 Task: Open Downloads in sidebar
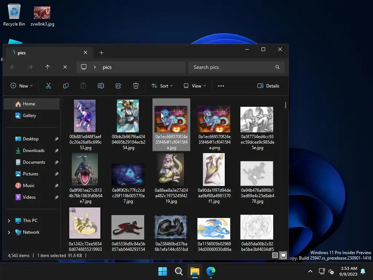pos(32,151)
